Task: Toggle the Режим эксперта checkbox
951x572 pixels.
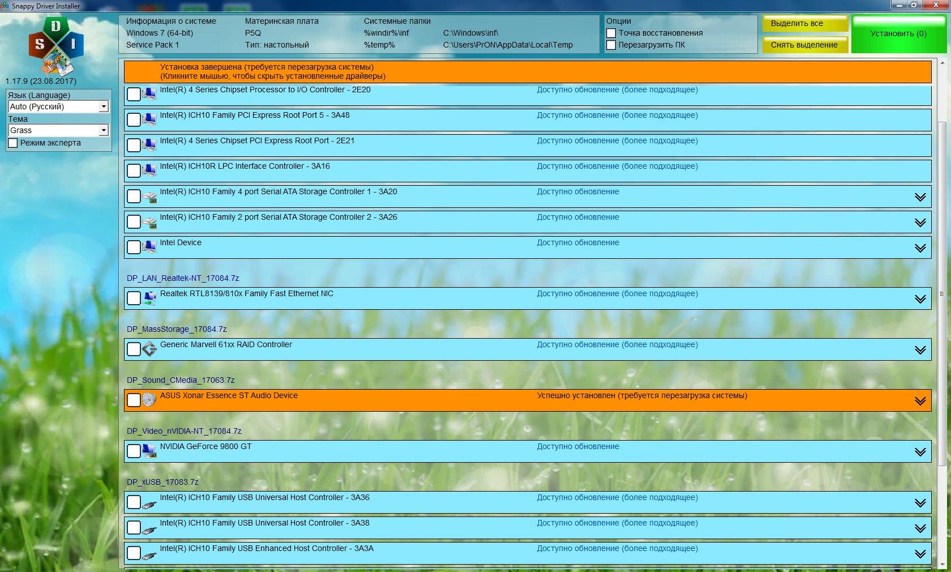Action: pyautogui.click(x=13, y=143)
